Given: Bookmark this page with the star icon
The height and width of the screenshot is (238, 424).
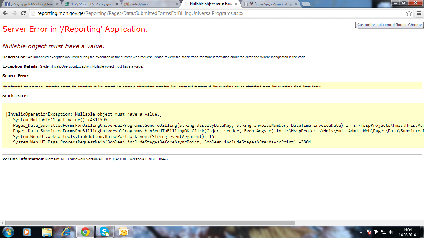Looking at the screenshot, I should (x=409, y=13).
